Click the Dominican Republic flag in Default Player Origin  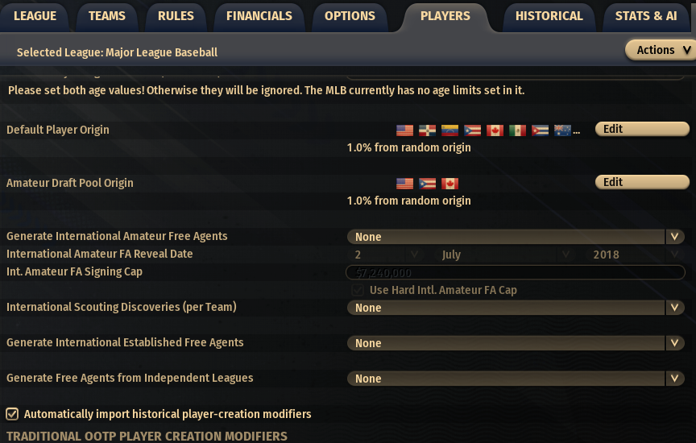point(427,130)
